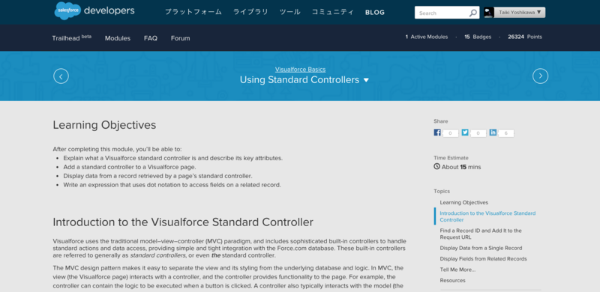
Task: Click Introduction to the Visualforce Standard Controller heading
Action: click(x=183, y=222)
